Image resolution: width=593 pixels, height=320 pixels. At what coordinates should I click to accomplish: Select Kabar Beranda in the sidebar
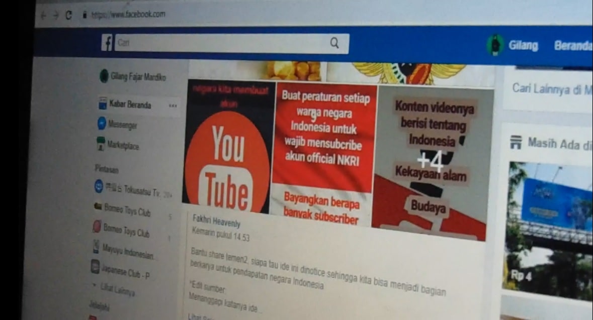130,104
